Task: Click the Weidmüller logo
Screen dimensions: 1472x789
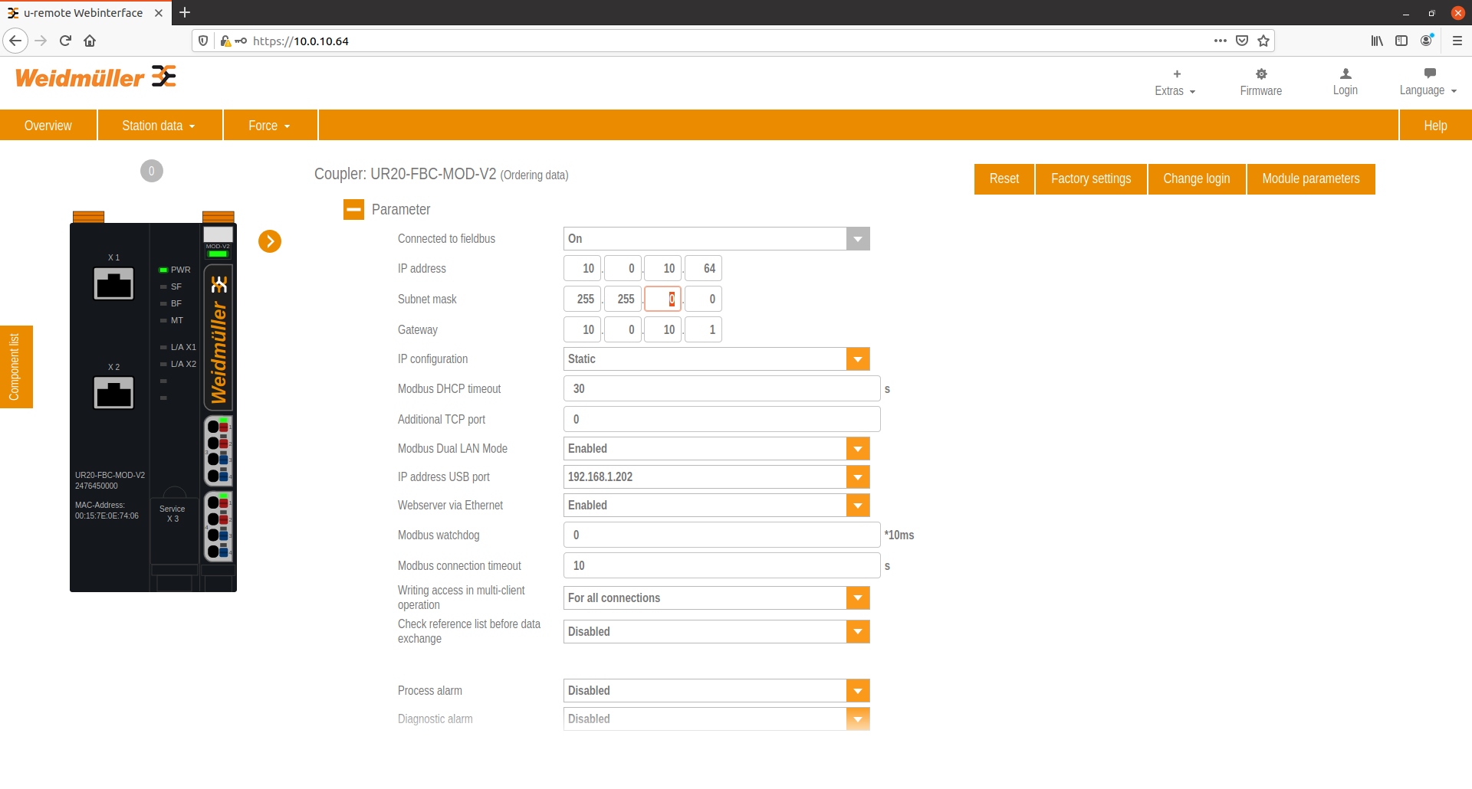Action: click(96, 77)
